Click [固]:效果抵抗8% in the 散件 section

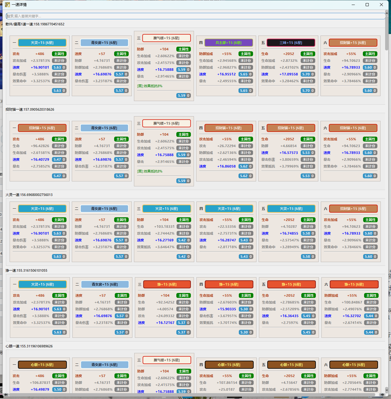[150, 86]
